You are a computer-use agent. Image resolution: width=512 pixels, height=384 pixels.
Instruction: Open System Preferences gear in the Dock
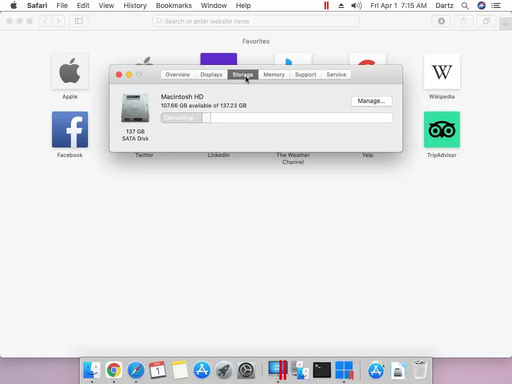click(x=245, y=370)
